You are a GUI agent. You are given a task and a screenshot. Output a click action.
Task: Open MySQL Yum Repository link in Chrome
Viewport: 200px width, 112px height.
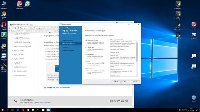tap(22, 34)
